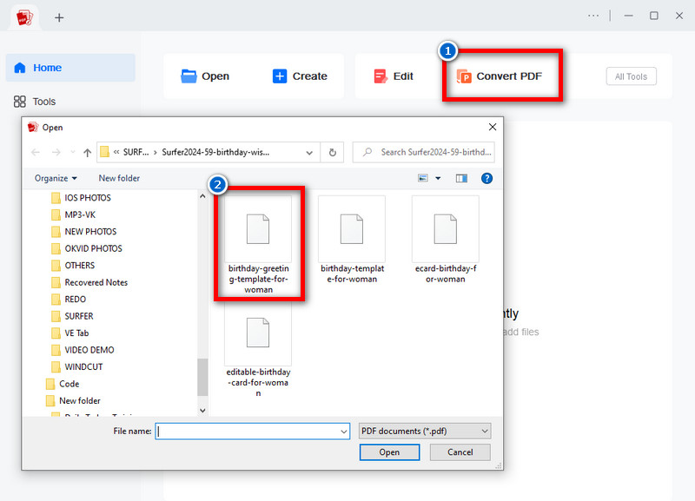Open the PDF app home tab icon
695x501 pixels.
pyautogui.click(x=24, y=17)
